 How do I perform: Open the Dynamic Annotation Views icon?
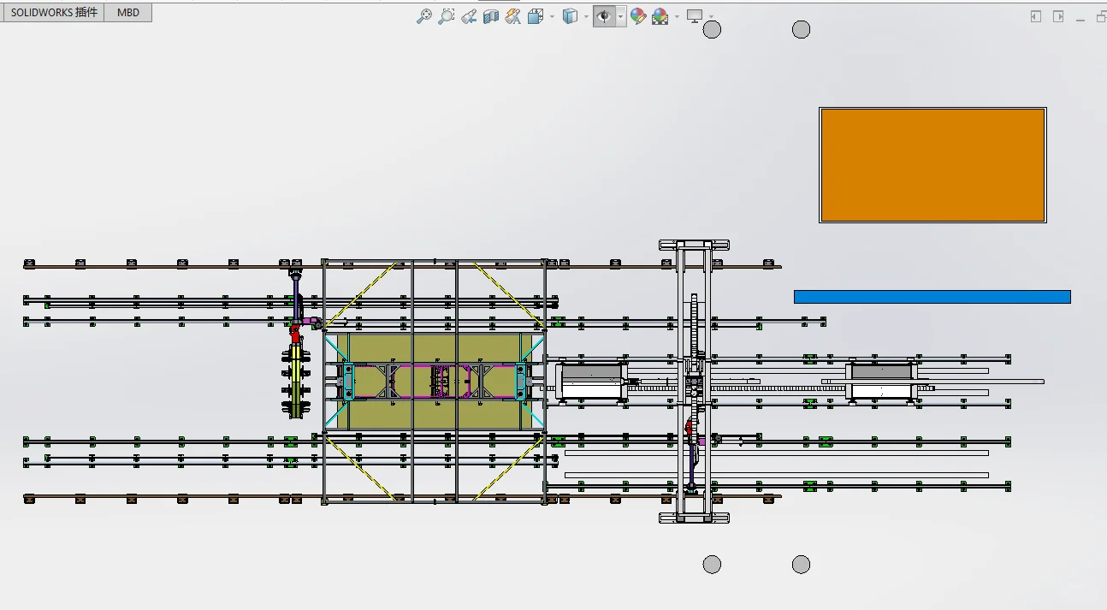pyautogui.click(x=512, y=16)
